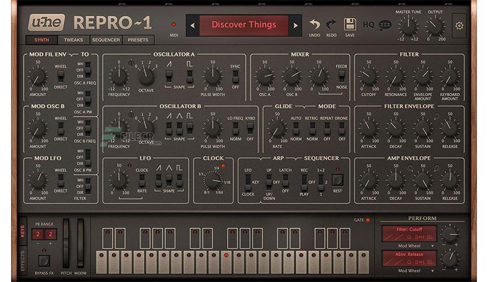Click the Pitch bend wheel slider
Image resolution: width=488 pixels, height=282 pixels.
pos(66,243)
